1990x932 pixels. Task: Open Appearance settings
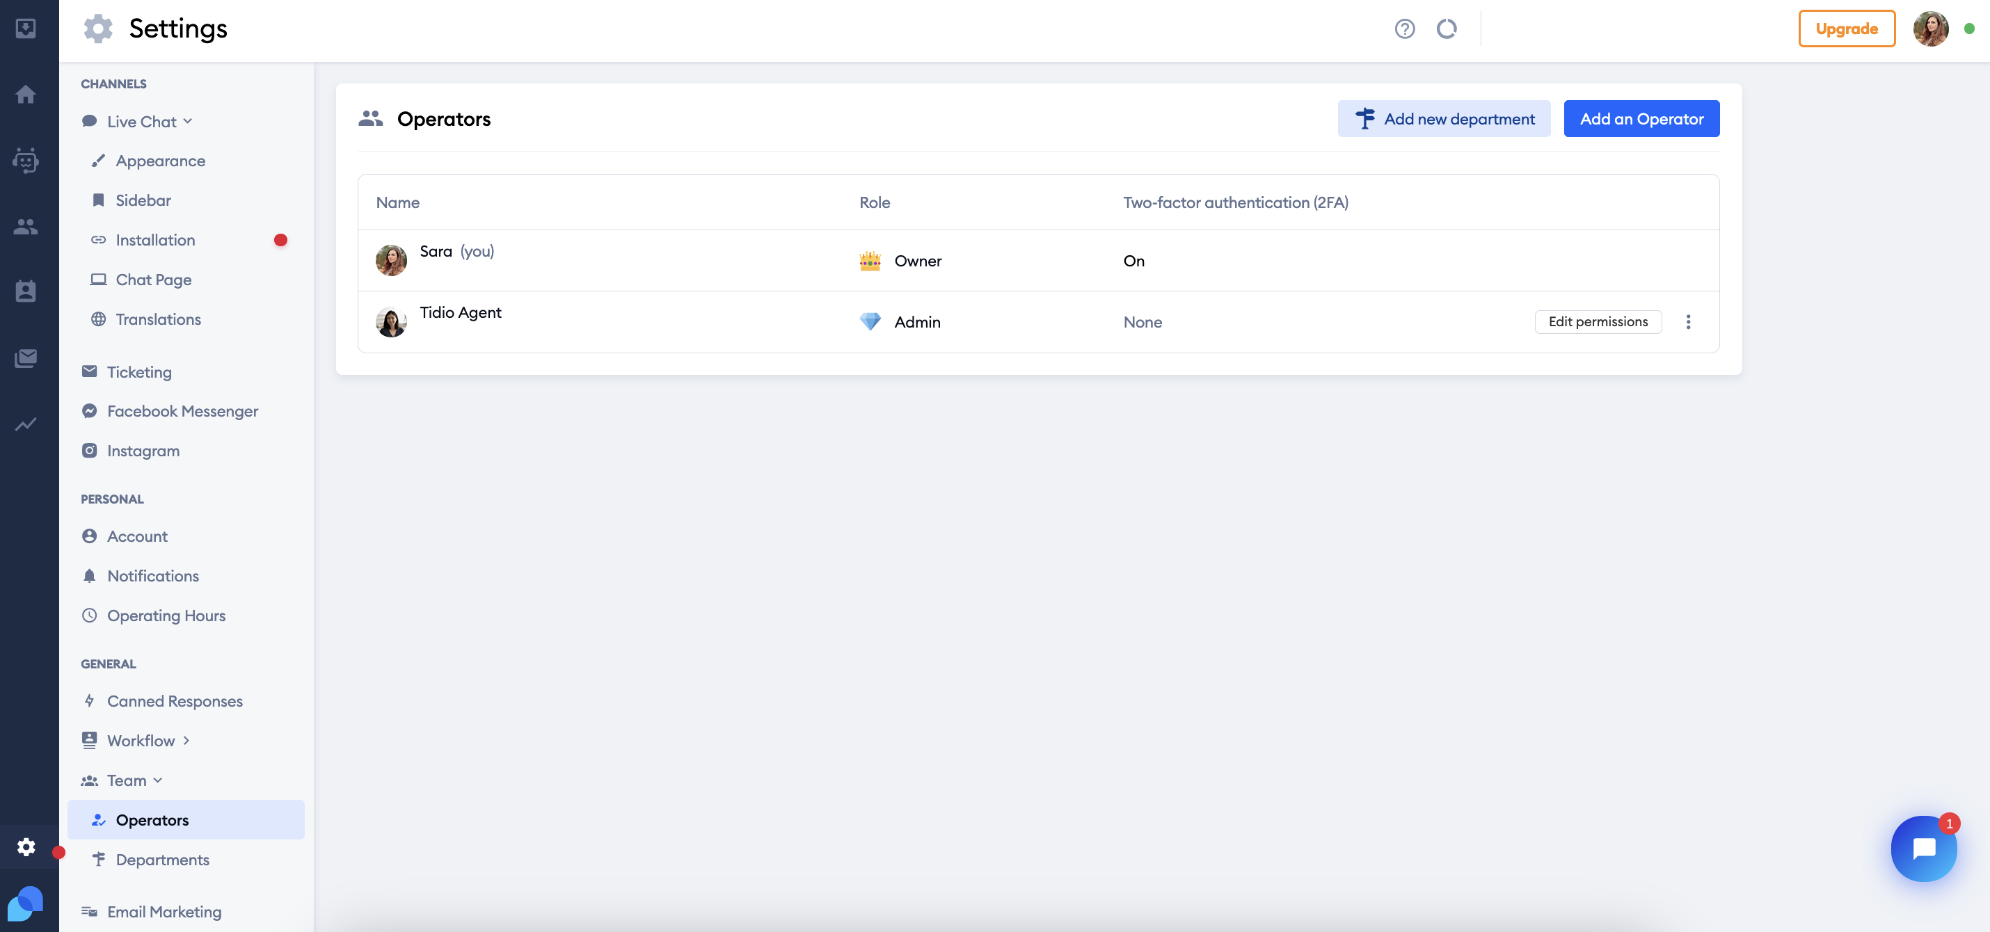point(160,161)
